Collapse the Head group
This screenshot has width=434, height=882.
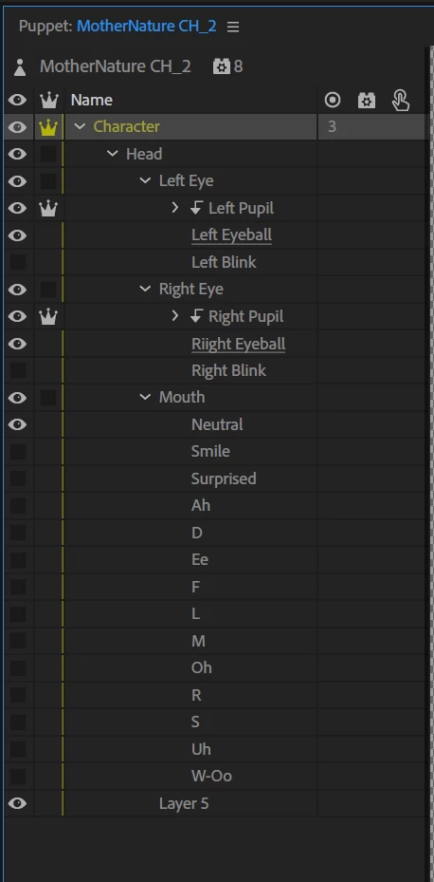112,154
